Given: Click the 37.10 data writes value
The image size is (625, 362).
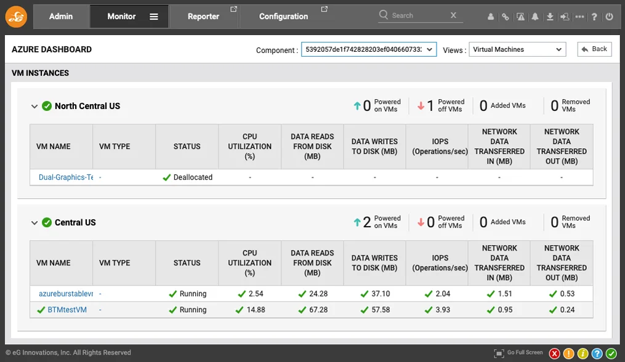Looking at the screenshot, I should (x=381, y=294).
